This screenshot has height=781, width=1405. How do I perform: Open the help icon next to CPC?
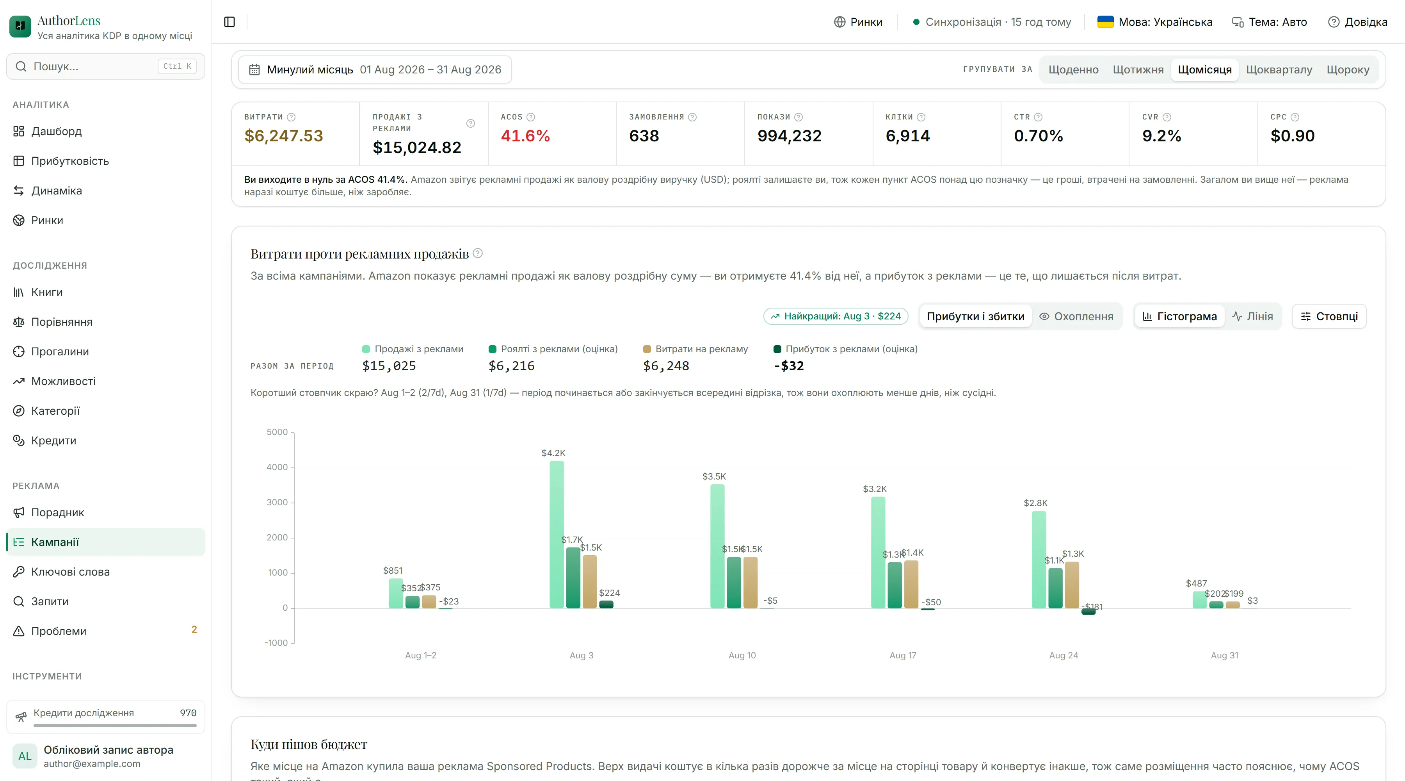pyautogui.click(x=1295, y=117)
